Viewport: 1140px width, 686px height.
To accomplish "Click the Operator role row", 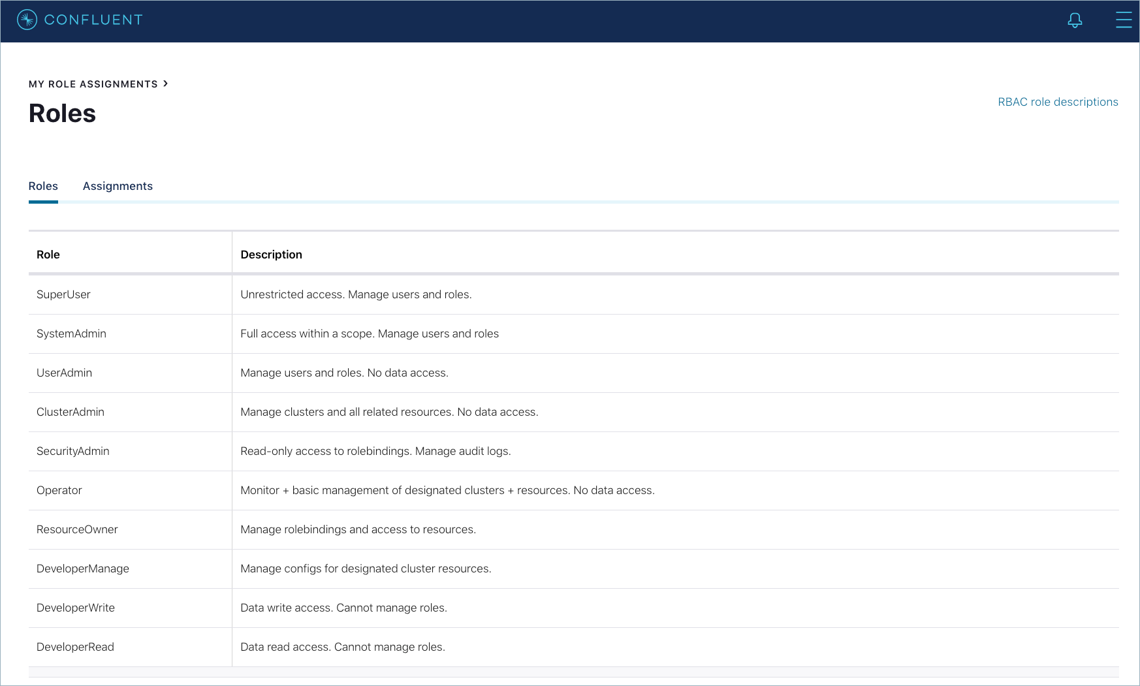I will point(59,490).
